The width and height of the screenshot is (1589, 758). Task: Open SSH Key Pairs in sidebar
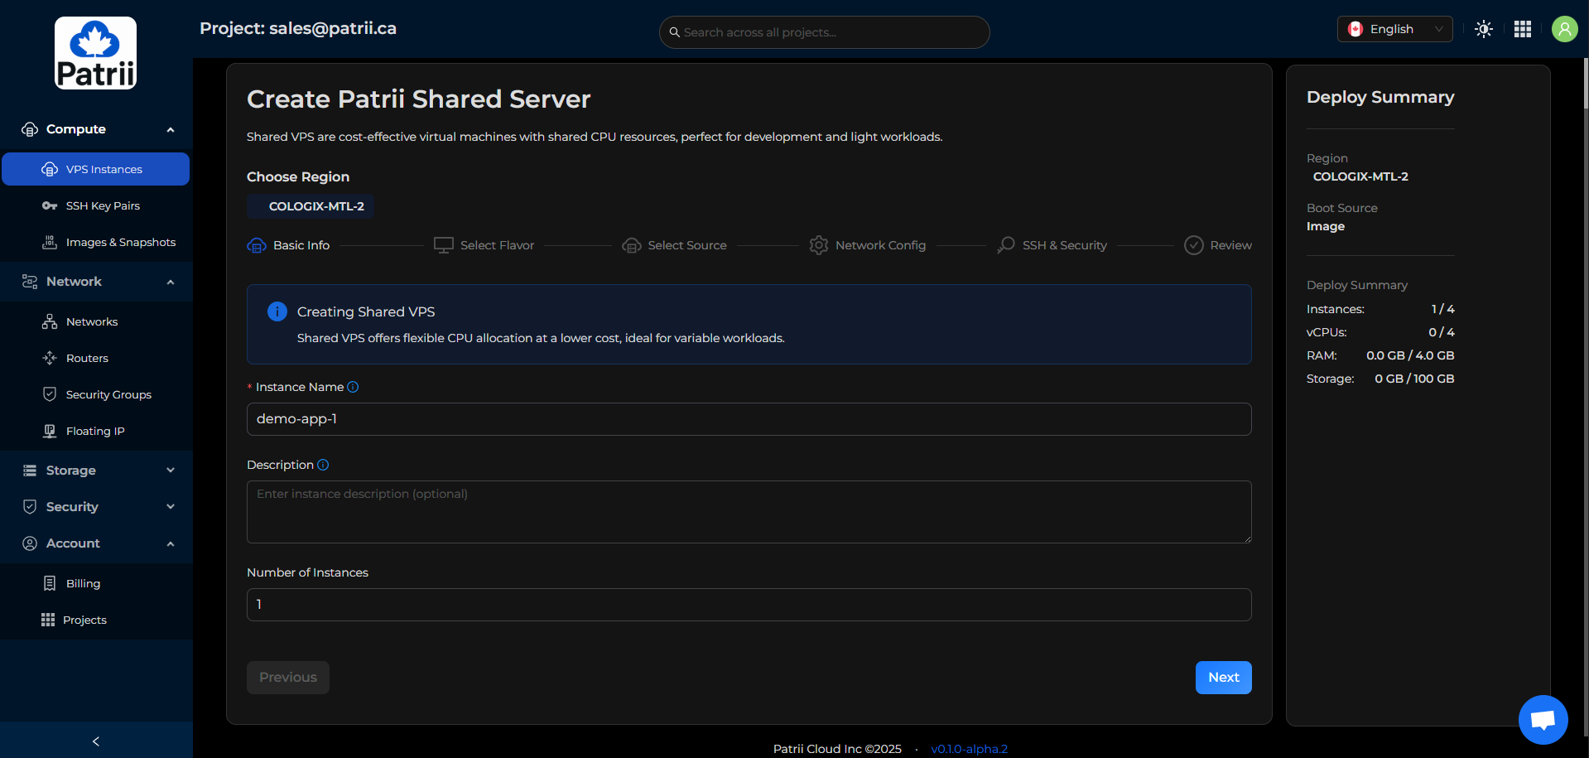click(x=103, y=205)
